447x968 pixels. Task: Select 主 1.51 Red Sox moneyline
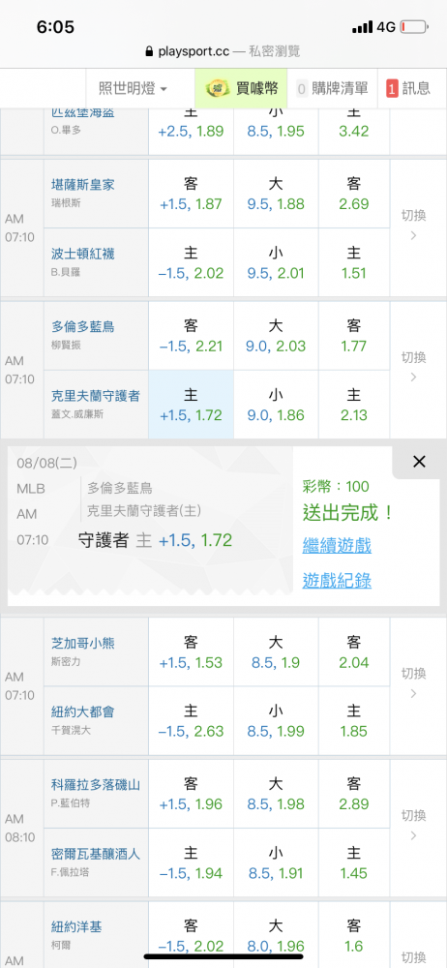(x=354, y=262)
